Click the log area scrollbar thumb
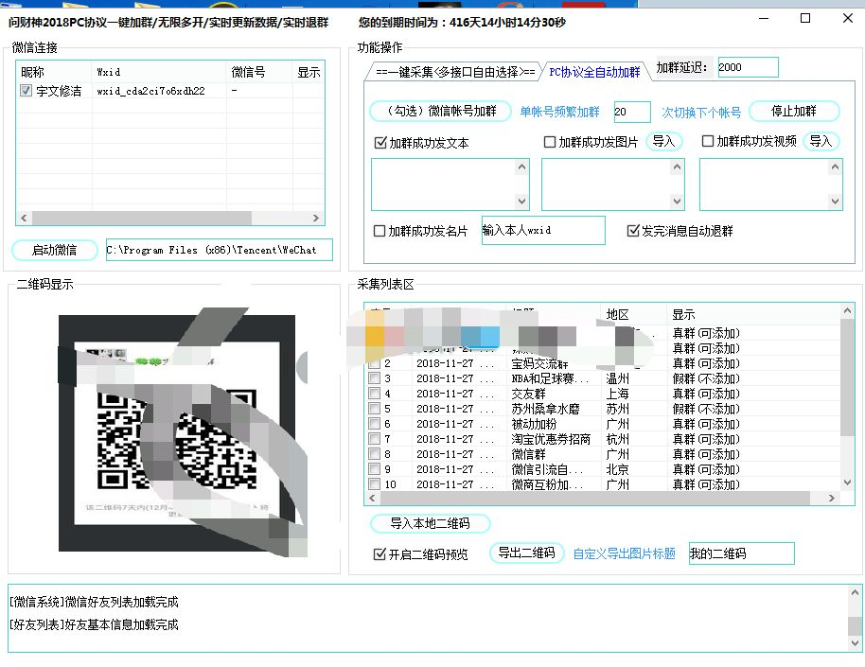This screenshot has height=667, width=865. coord(855,626)
